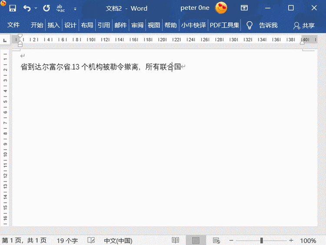Click the zoom out minus button
The width and height of the screenshot is (326, 245).
pos(231,240)
